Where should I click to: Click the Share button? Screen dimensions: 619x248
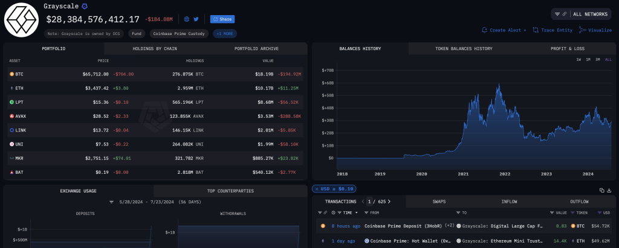(222, 19)
